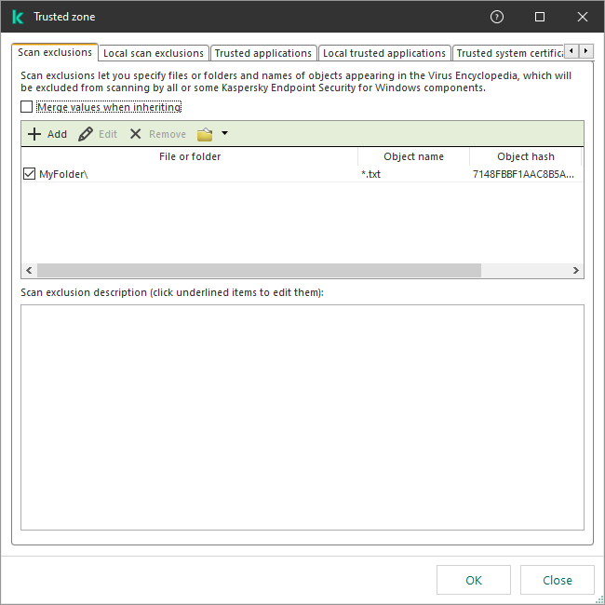Click the Scan exclusion description box
This screenshot has width=605, height=605.
(x=302, y=416)
